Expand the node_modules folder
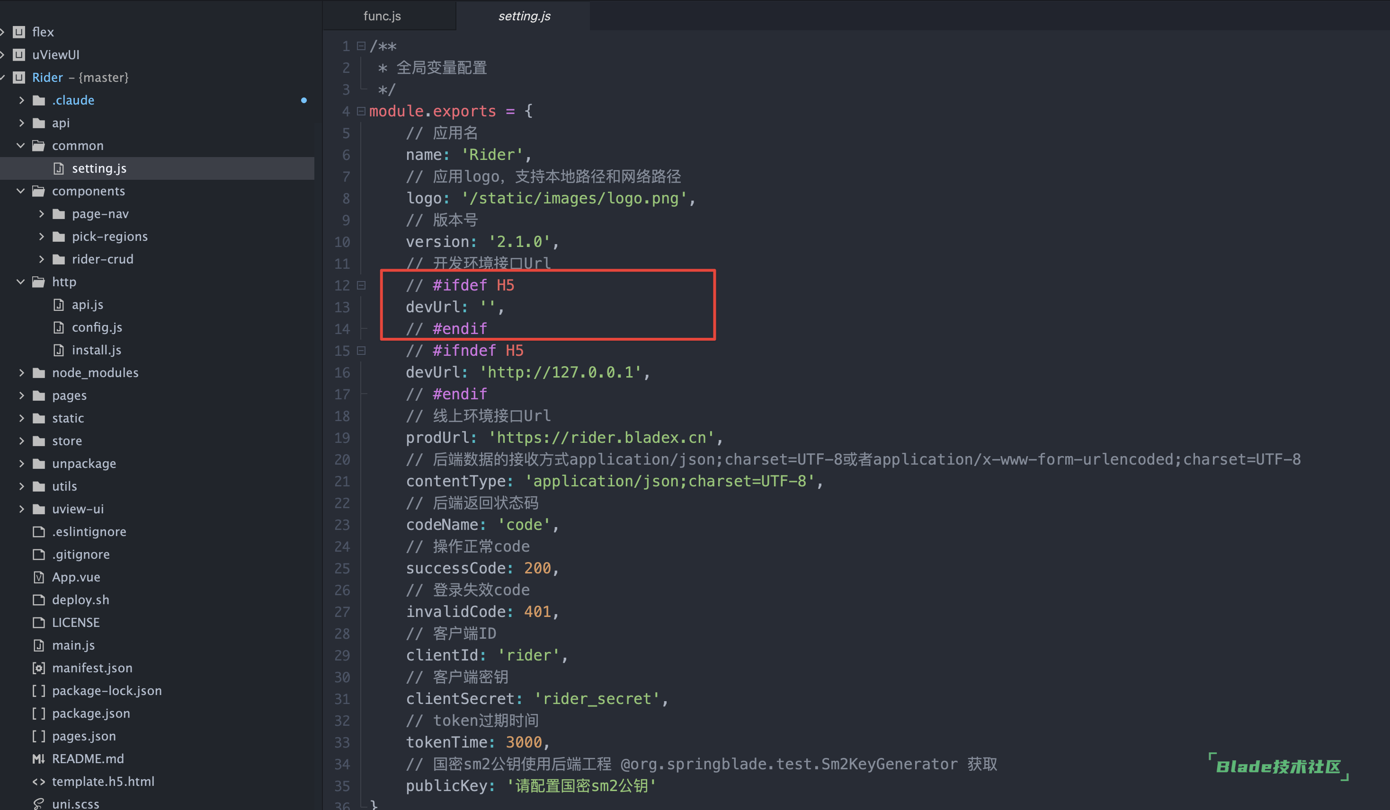This screenshot has height=810, width=1390. [21, 373]
